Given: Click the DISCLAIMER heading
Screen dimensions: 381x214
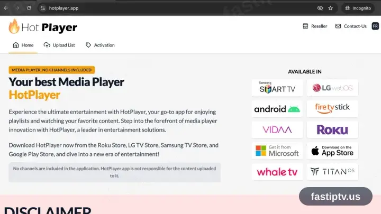Looking at the screenshot, I should coord(48,210).
